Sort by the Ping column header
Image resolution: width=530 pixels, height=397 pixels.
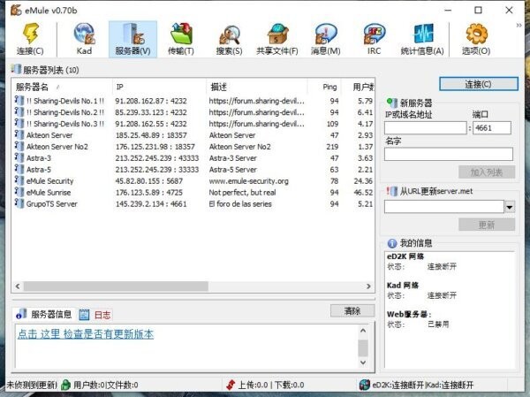(x=324, y=87)
